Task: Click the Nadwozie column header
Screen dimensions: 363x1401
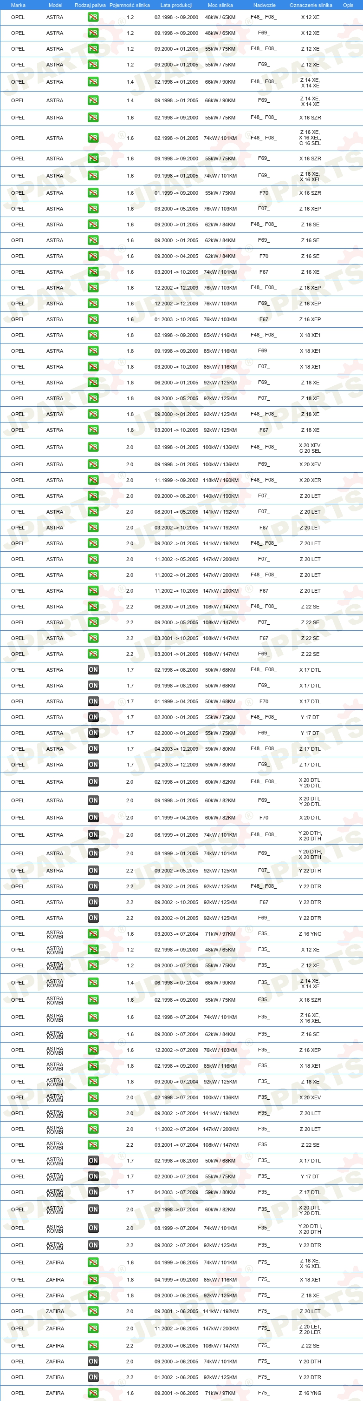Action: [264, 5]
